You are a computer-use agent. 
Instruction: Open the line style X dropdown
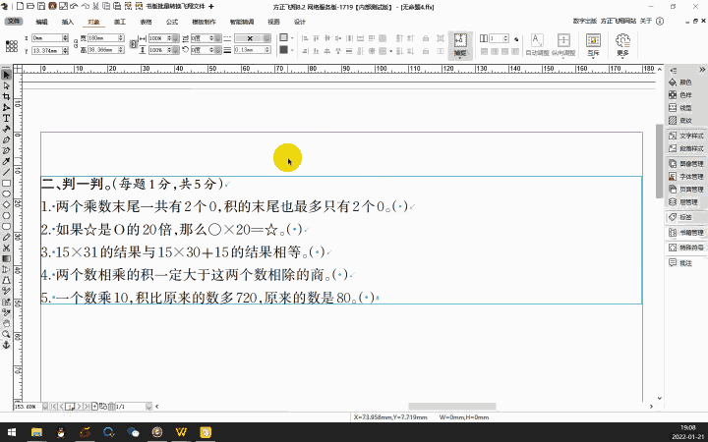266,38
